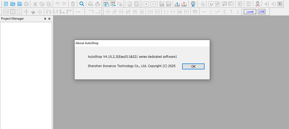289x129 pixels.
Task: Click the downward filled triangle icon
Action: [x=33, y=12]
